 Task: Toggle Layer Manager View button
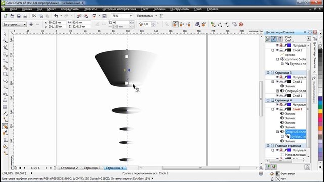click(x=280, y=39)
